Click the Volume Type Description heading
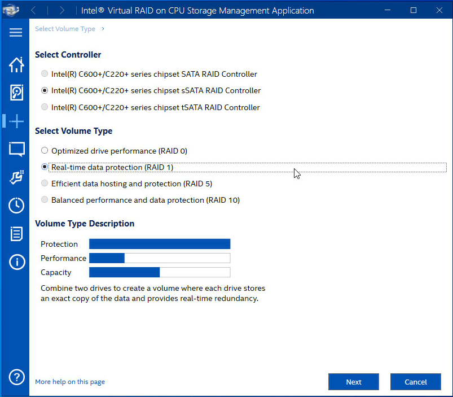The height and width of the screenshot is (397, 453). 85,224
